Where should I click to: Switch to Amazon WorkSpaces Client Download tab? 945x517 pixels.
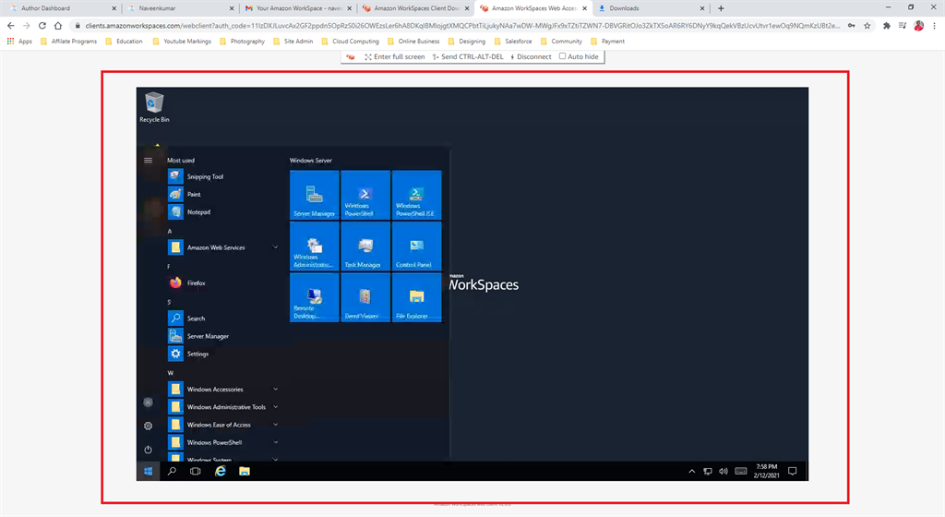[x=415, y=8]
